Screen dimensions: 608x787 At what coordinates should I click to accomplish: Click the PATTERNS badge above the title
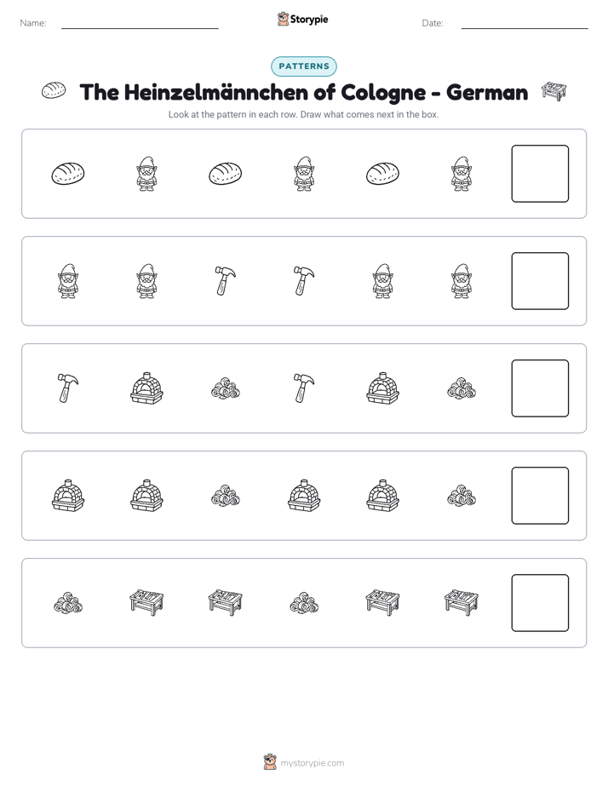[304, 66]
